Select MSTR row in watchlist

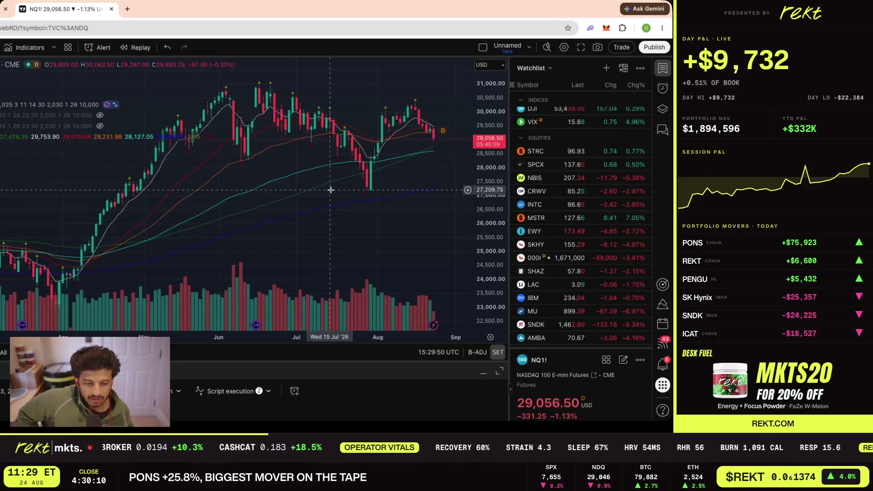[x=581, y=218]
